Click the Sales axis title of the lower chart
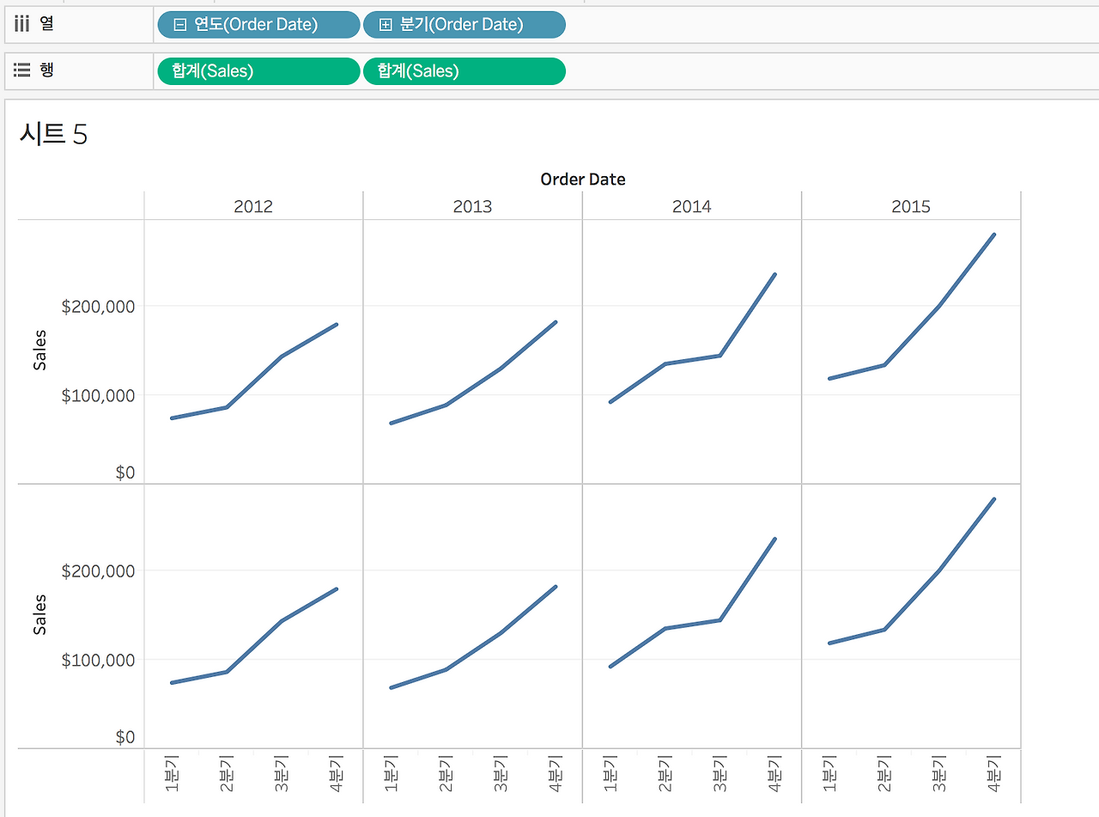Image resolution: width=1099 pixels, height=817 pixels. click(39, 614)
